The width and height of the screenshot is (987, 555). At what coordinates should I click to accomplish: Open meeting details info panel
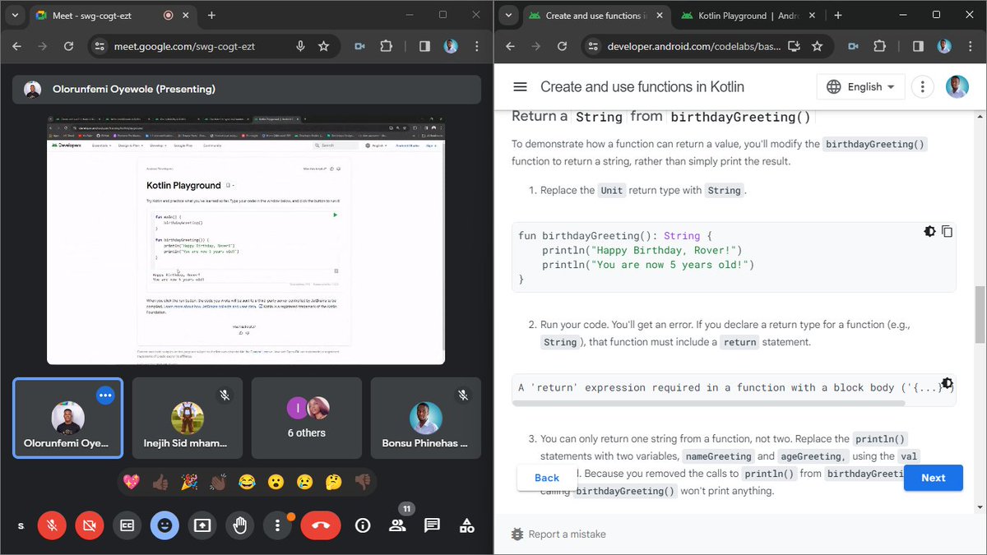362,525
